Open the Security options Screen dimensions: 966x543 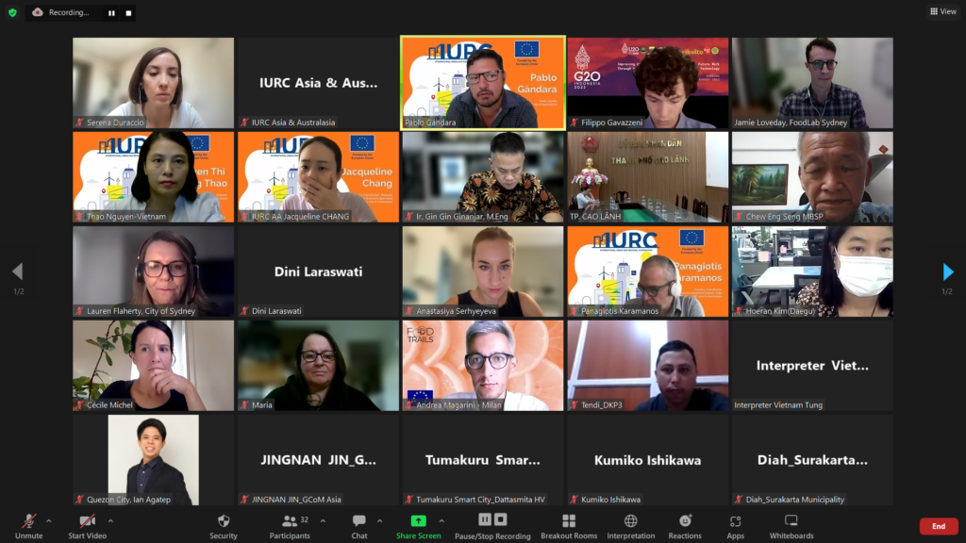pos(224,526)
